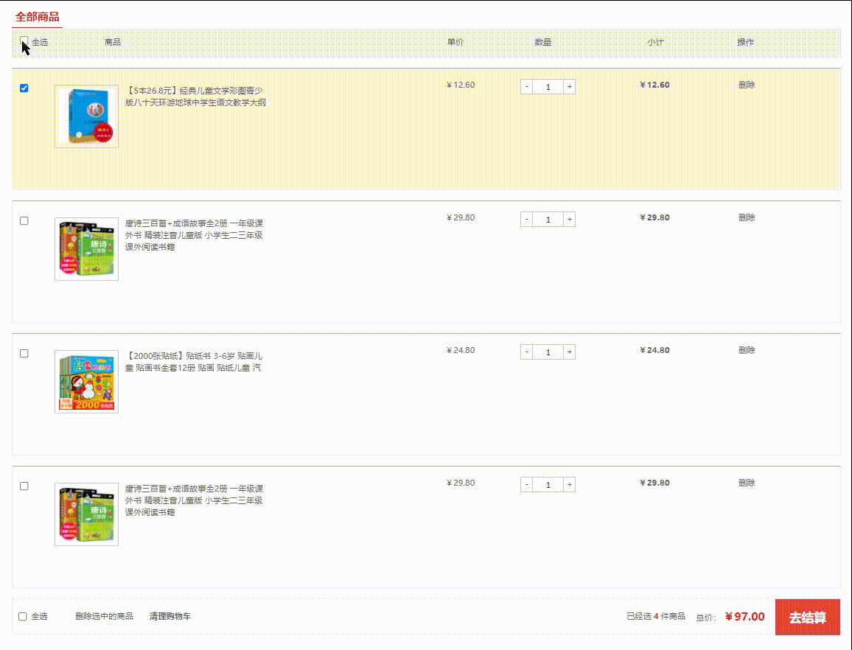
Task: Focus the quantity field of 2000张贴纸 item
Action: point(548,352)
